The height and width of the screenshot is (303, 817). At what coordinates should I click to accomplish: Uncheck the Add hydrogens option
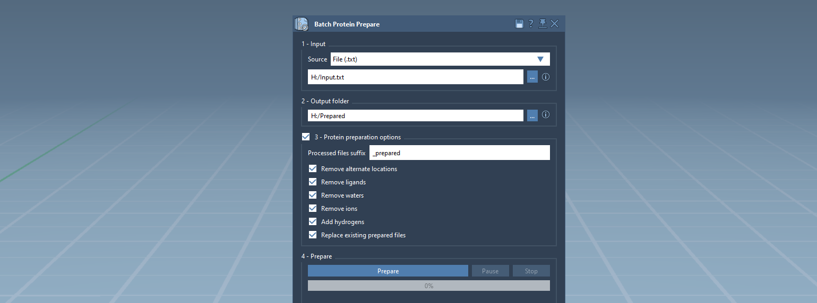coord(313,222)
